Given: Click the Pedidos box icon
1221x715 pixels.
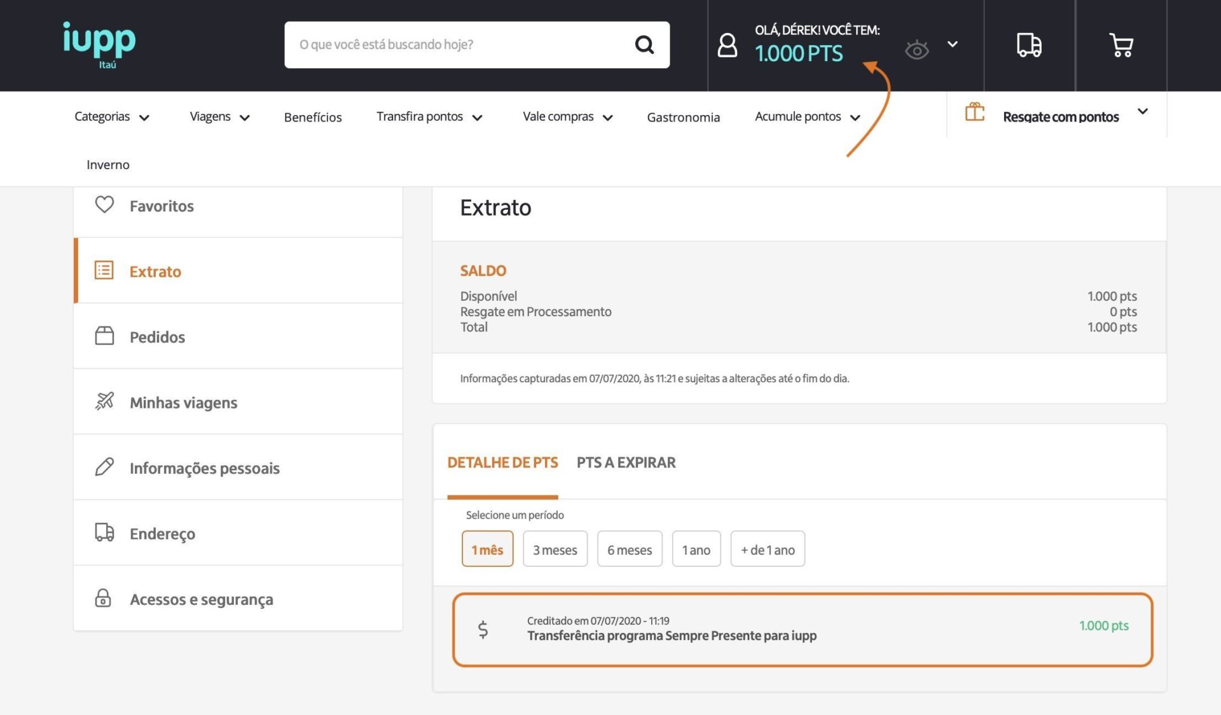Looking at the screenshot, I should (104, 335).
